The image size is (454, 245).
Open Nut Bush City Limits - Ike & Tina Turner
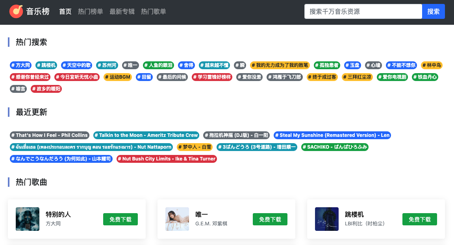coord(167,159)
